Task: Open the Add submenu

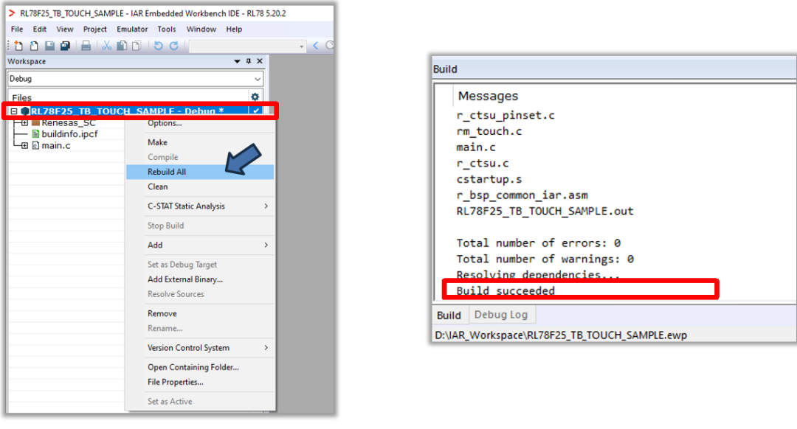Action: coord(200,245)
